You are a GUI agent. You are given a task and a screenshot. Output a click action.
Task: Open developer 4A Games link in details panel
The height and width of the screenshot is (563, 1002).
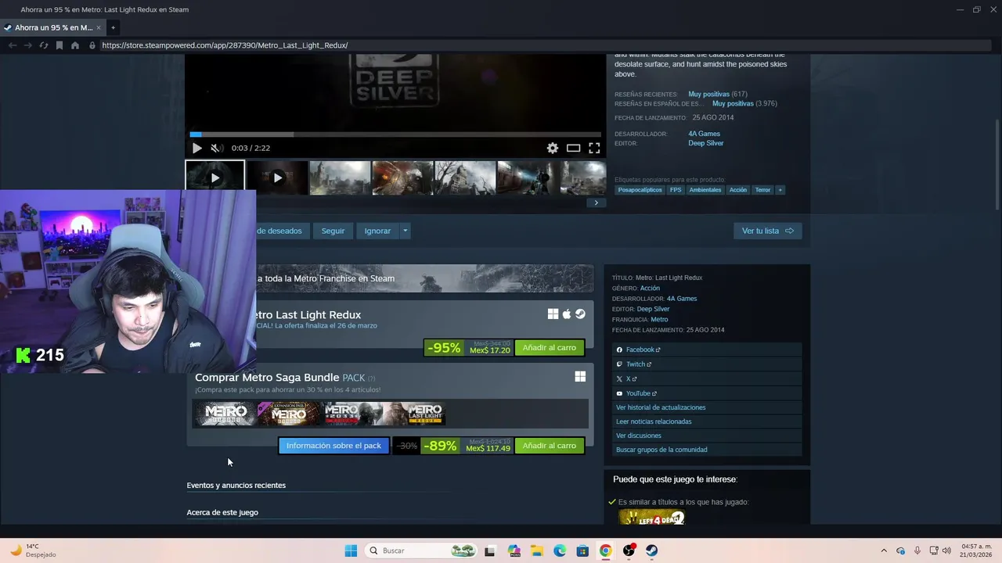click(x=681, y=299)
